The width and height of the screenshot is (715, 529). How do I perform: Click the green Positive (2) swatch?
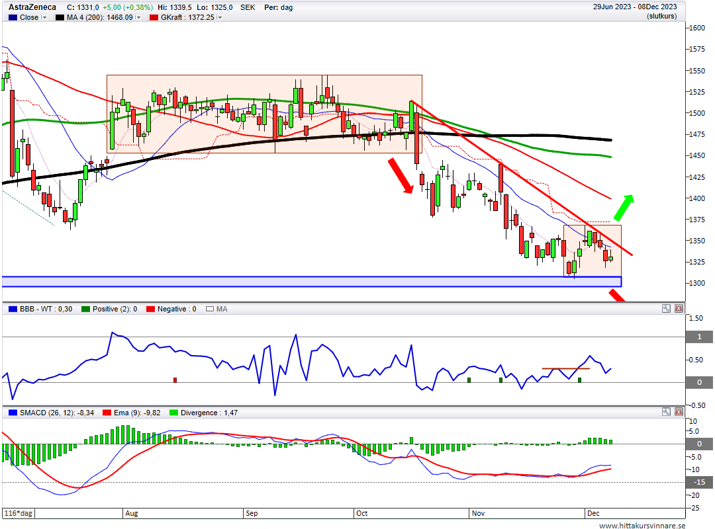(x=85, y=309)
